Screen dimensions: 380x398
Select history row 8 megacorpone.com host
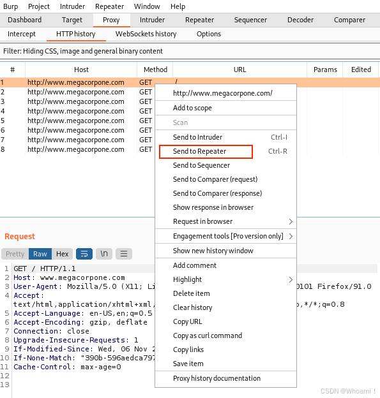pyautogui.click(x=76, y=149)
